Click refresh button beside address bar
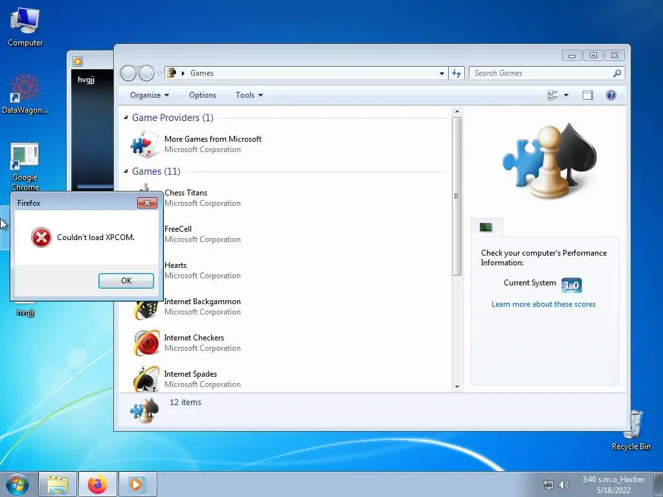This screenshot has width=663, height=497. coord(456,73)
